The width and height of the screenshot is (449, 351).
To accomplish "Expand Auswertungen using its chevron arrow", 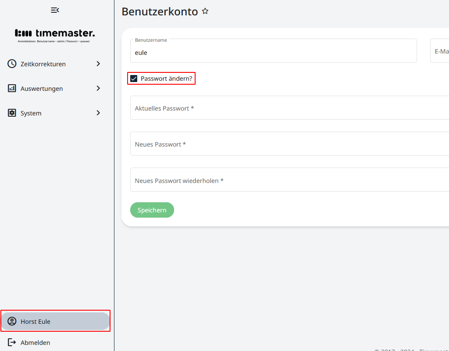I will click(98, 88).
